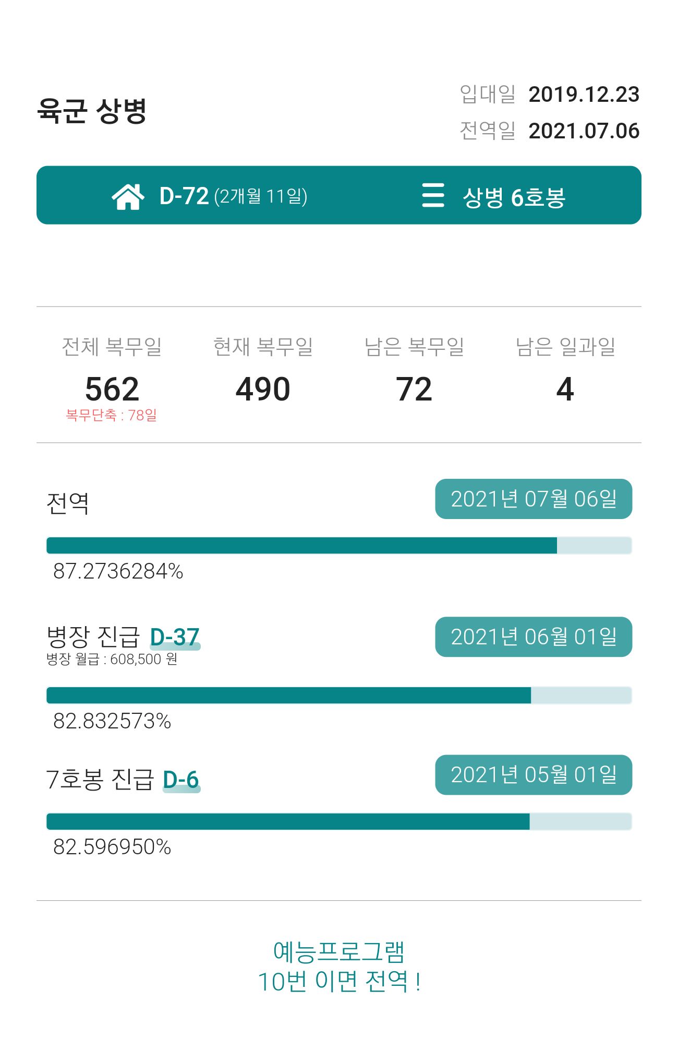Click the 2021년 07월 06일 date button
678x1060 pixels.
click(534, 499)
